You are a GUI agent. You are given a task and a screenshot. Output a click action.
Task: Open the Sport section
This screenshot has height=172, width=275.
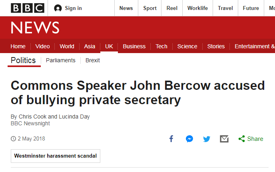151,8
